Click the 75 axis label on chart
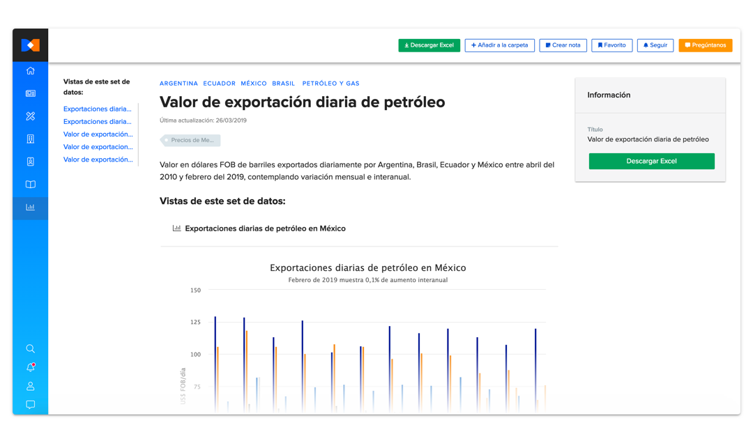The height and width of the screenshot is (443, 753). click(x=197, y=387)
